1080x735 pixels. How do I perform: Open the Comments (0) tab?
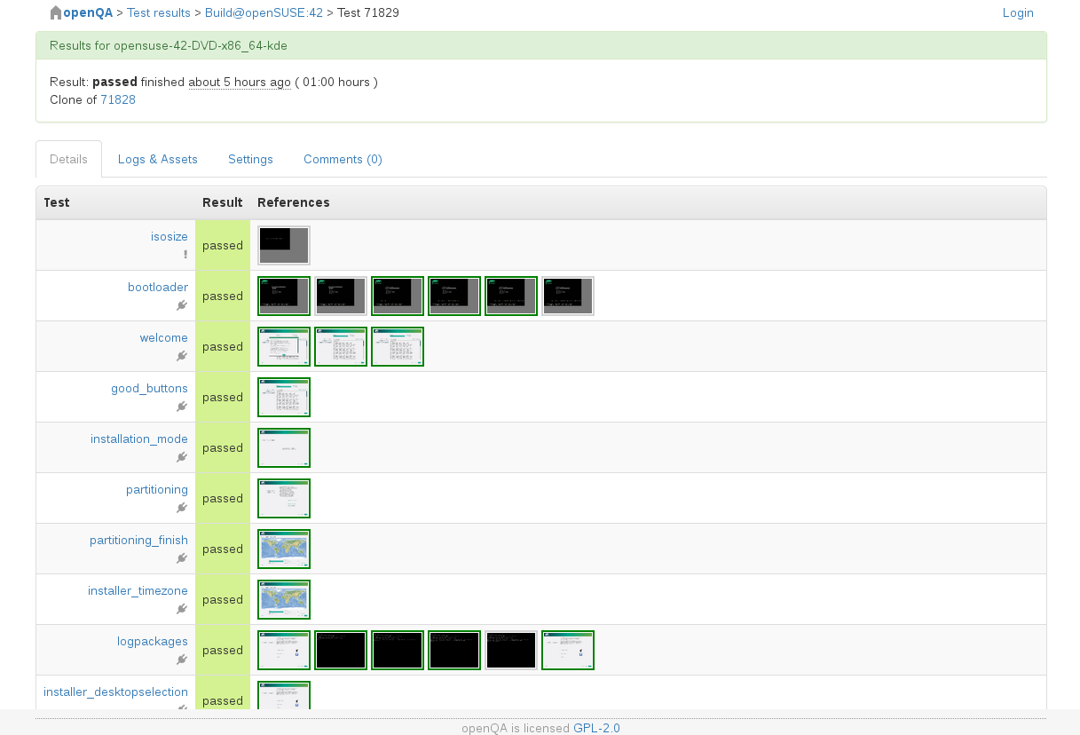coord(343,160)
